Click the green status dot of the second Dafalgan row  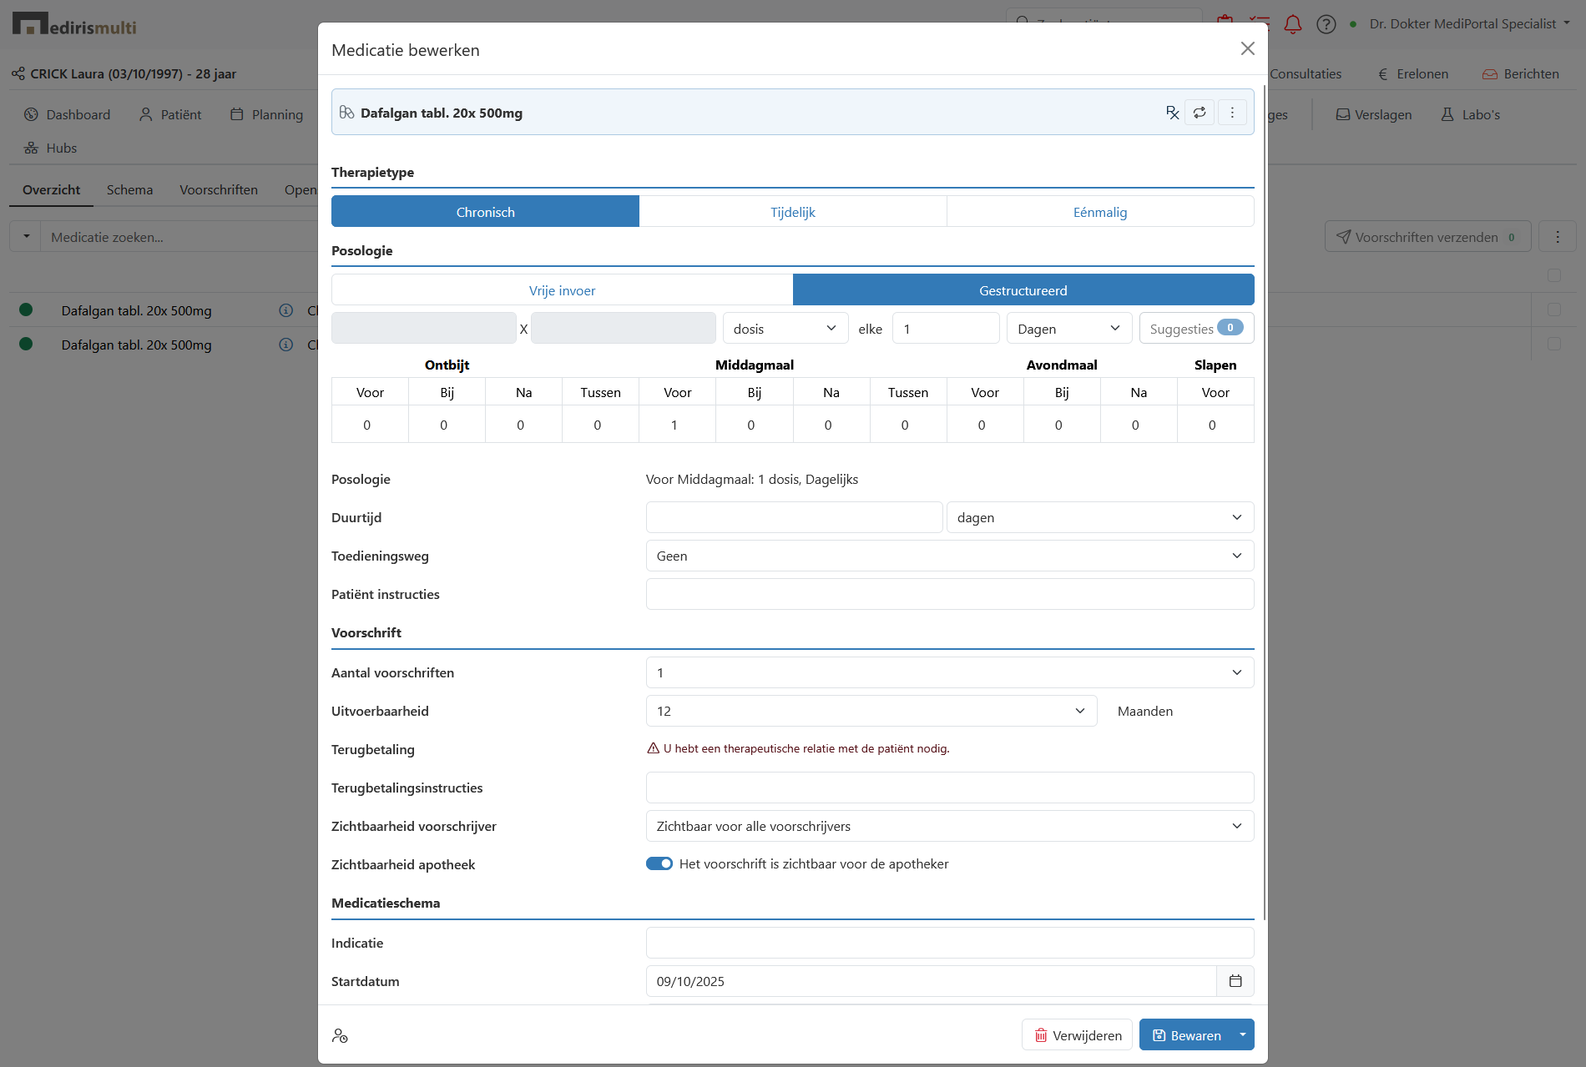26,344
